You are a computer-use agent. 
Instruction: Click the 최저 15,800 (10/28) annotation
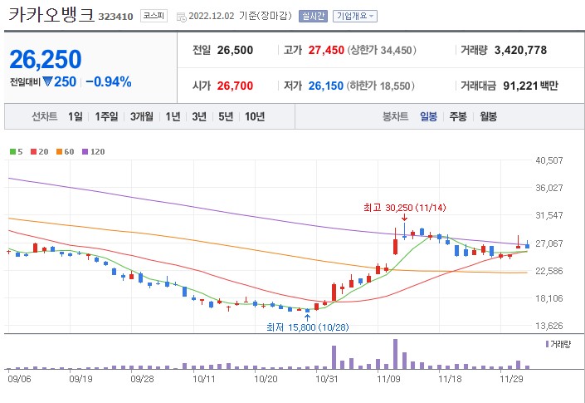click(308, 327)
